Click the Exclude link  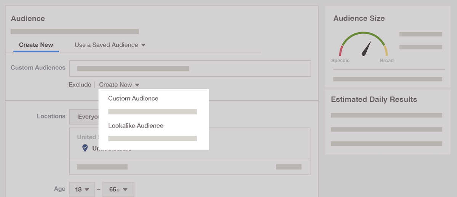(80, 85)
